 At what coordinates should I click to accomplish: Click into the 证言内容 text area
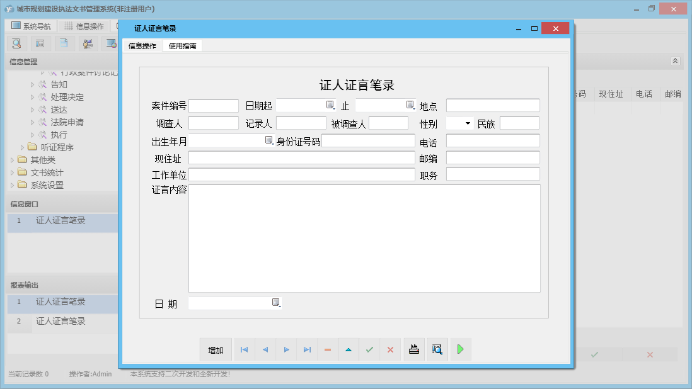click(x=364, y=238)
